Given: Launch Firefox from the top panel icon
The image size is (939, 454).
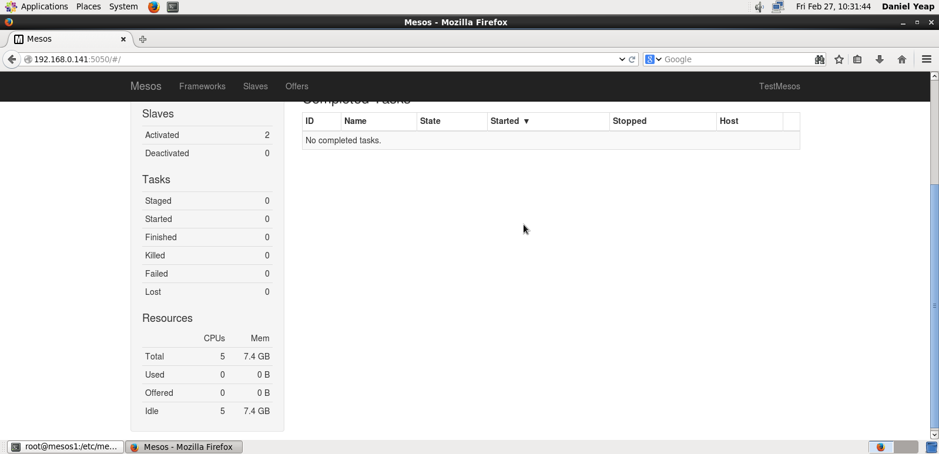Looking at the screenshot, I should [154, 7].
